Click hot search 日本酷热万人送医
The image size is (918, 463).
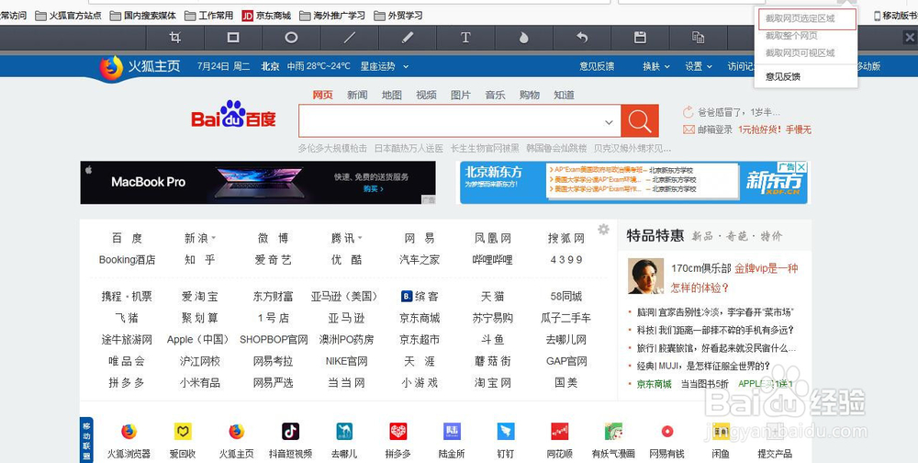409,148
